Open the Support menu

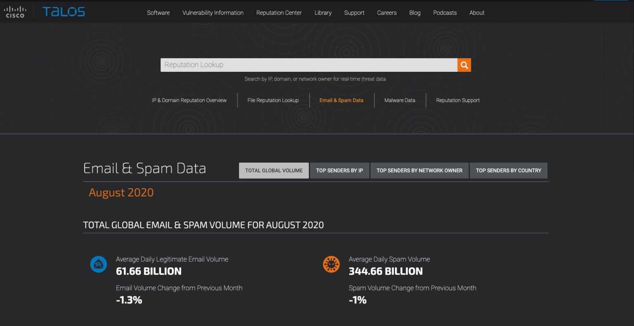(x=354, y=13)
